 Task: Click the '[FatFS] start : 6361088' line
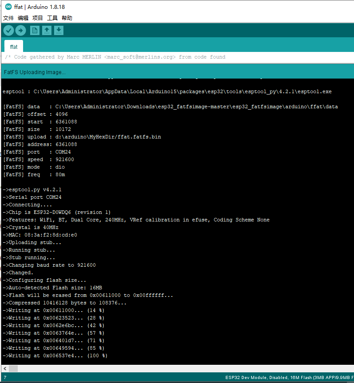[40, 122]
